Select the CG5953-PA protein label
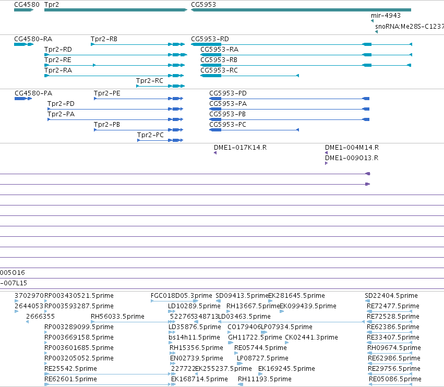Viewport: 444px width, 387px height. [228, 104]
